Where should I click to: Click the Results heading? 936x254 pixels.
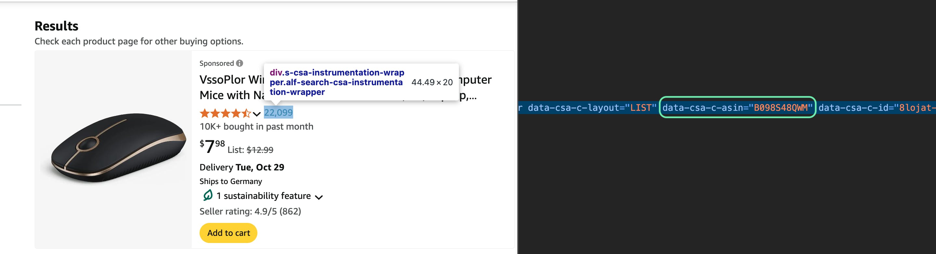56,26
